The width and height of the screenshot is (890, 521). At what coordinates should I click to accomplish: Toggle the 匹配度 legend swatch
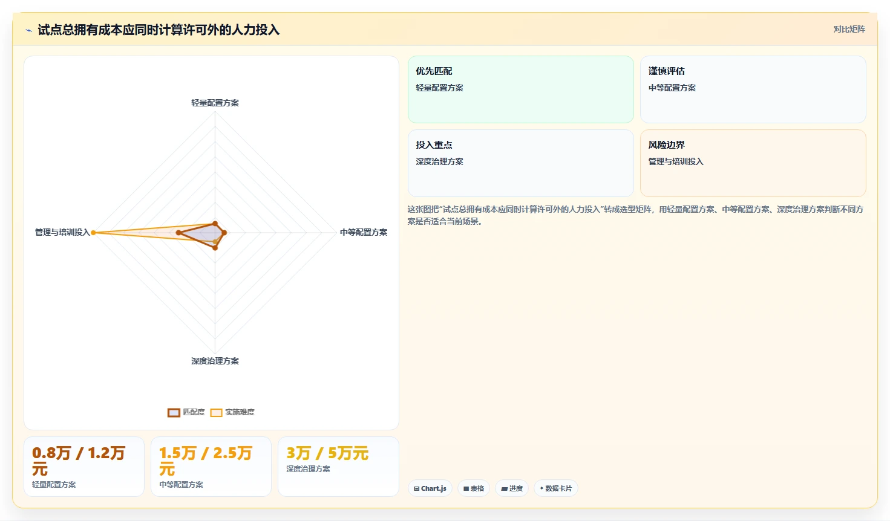point(174,413)
